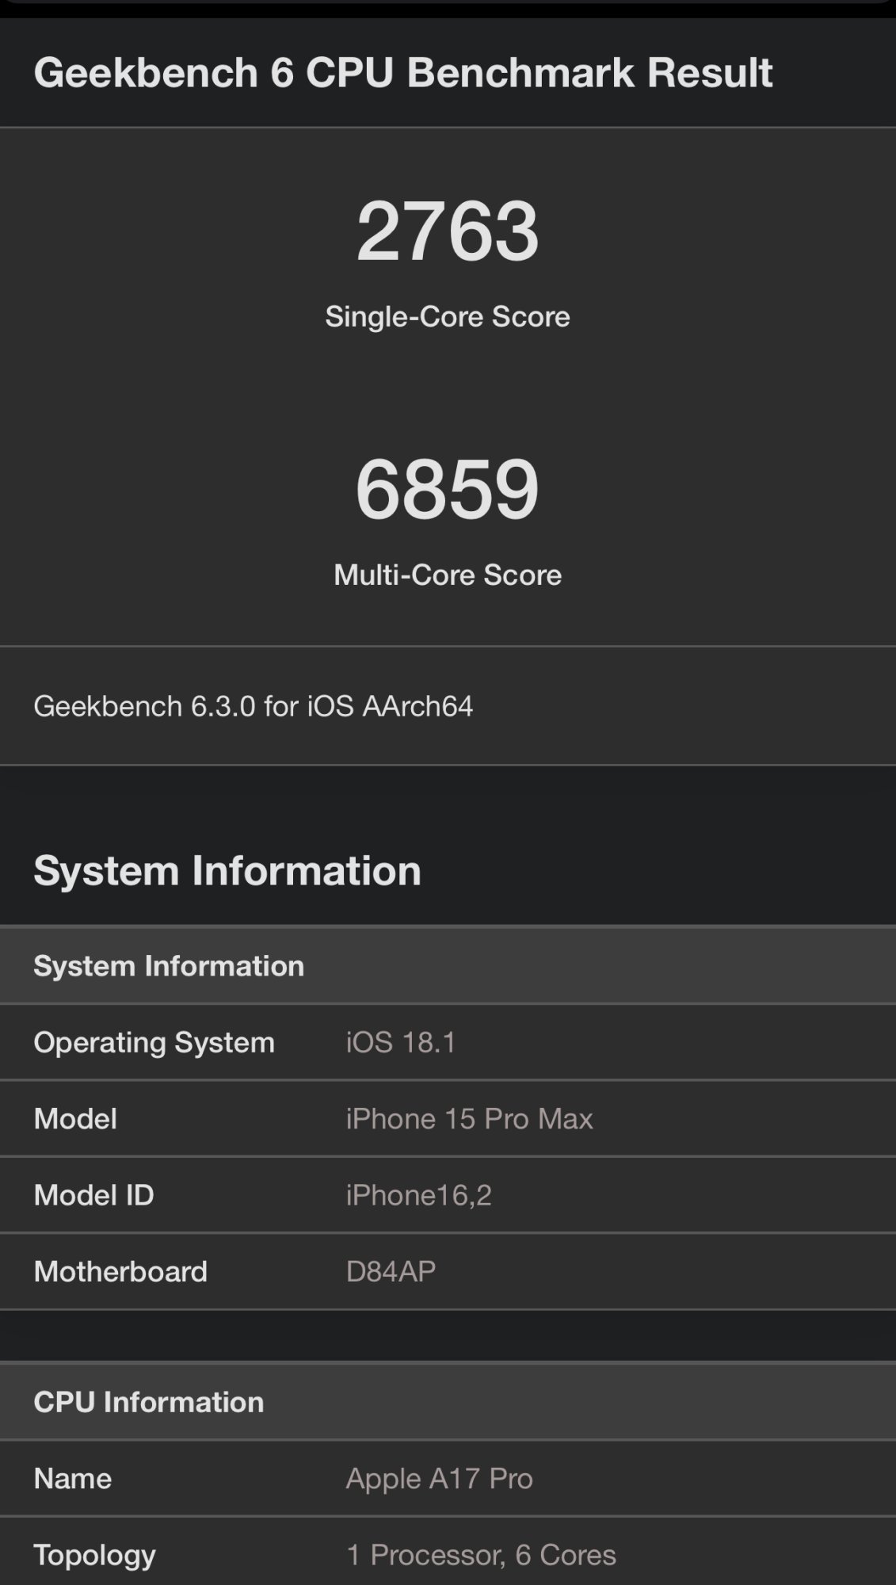Screen dimensions: 896x1585
Task: Select the multi-core score value 6859
Action: point(448,489)
